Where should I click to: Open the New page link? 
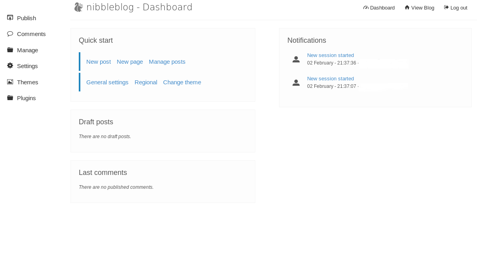[x=130, y=61]
